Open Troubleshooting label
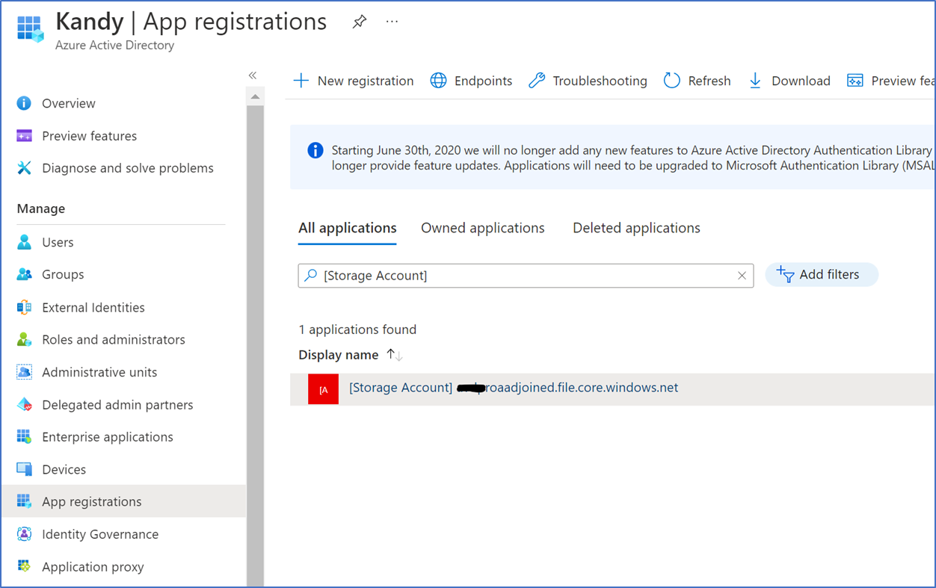936x588 pixels. pyautogui.click(x=600, y=81)
